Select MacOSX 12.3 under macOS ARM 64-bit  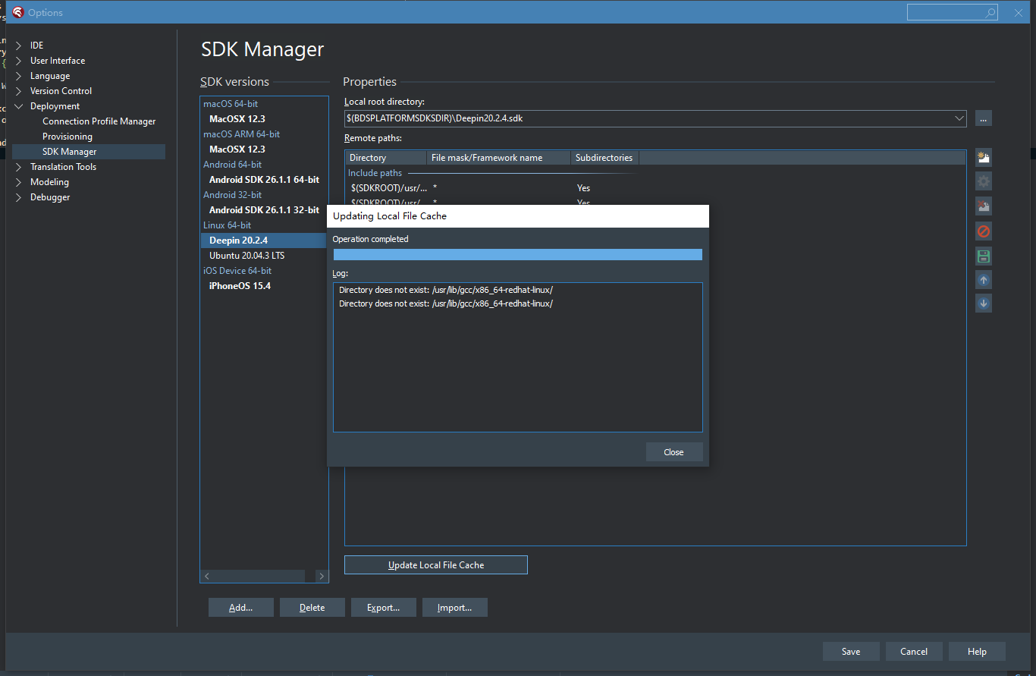[x=237, y=149]
